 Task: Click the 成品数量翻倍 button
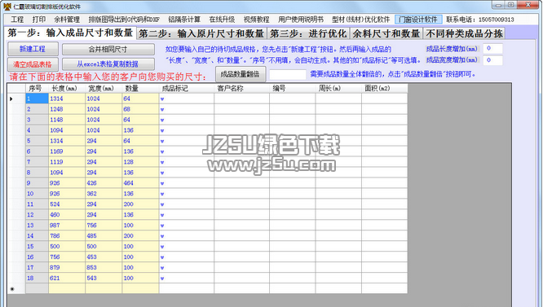click(x=241, y=74)
